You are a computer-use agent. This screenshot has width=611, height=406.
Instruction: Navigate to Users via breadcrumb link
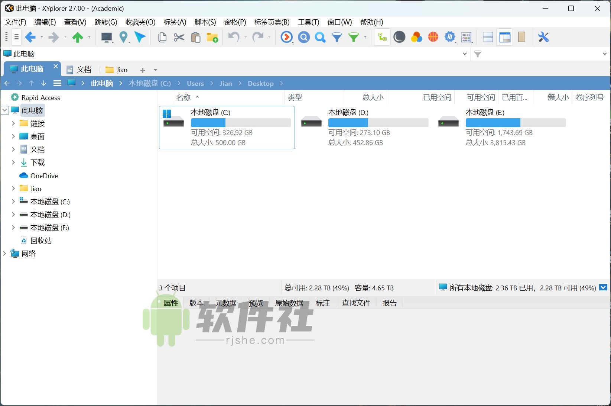point(195,83)
